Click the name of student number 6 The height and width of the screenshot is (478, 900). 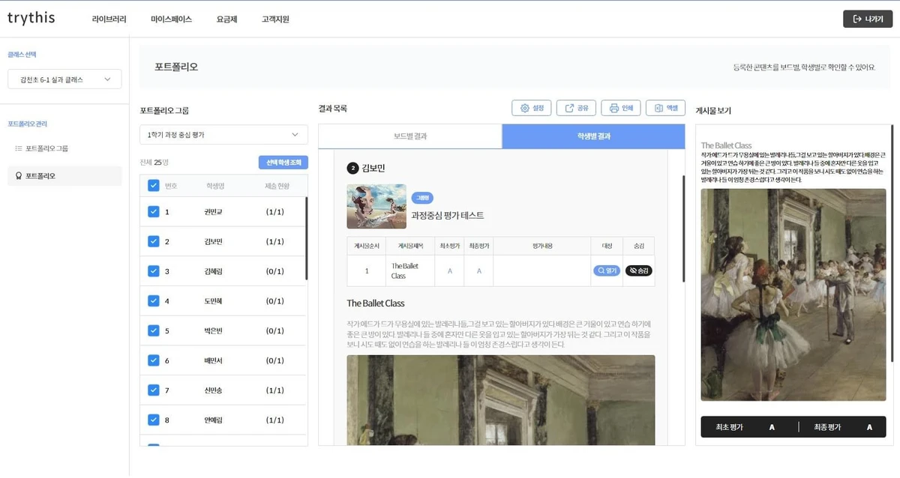tap(213, 360)
